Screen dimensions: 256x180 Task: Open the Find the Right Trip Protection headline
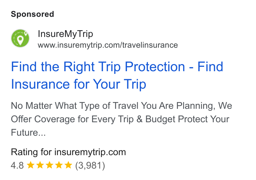117,75
